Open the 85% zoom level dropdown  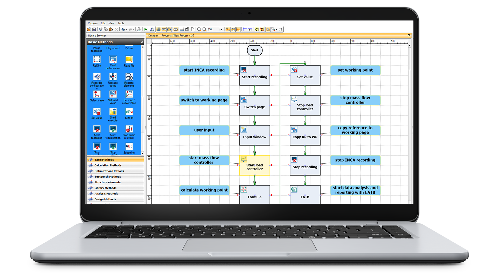point(221,30)
